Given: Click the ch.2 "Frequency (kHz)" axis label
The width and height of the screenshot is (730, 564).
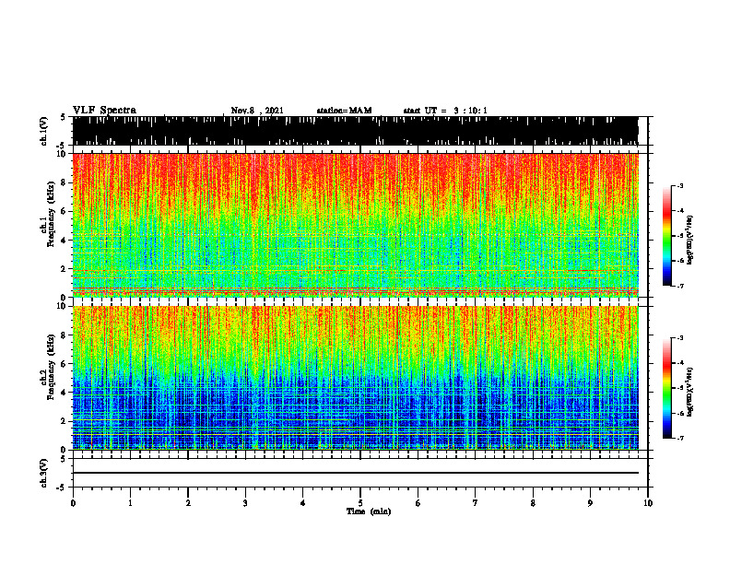Looking at the screenshot, I should (x=51, y=367).
